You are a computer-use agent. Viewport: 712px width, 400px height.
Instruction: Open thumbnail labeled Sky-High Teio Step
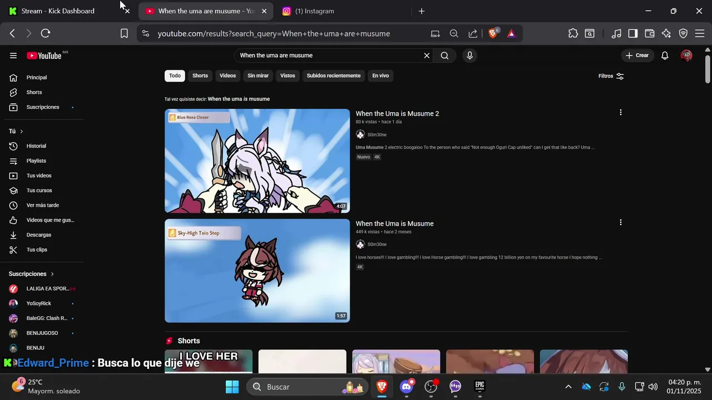pyautogui.click(x=257, y=271)
